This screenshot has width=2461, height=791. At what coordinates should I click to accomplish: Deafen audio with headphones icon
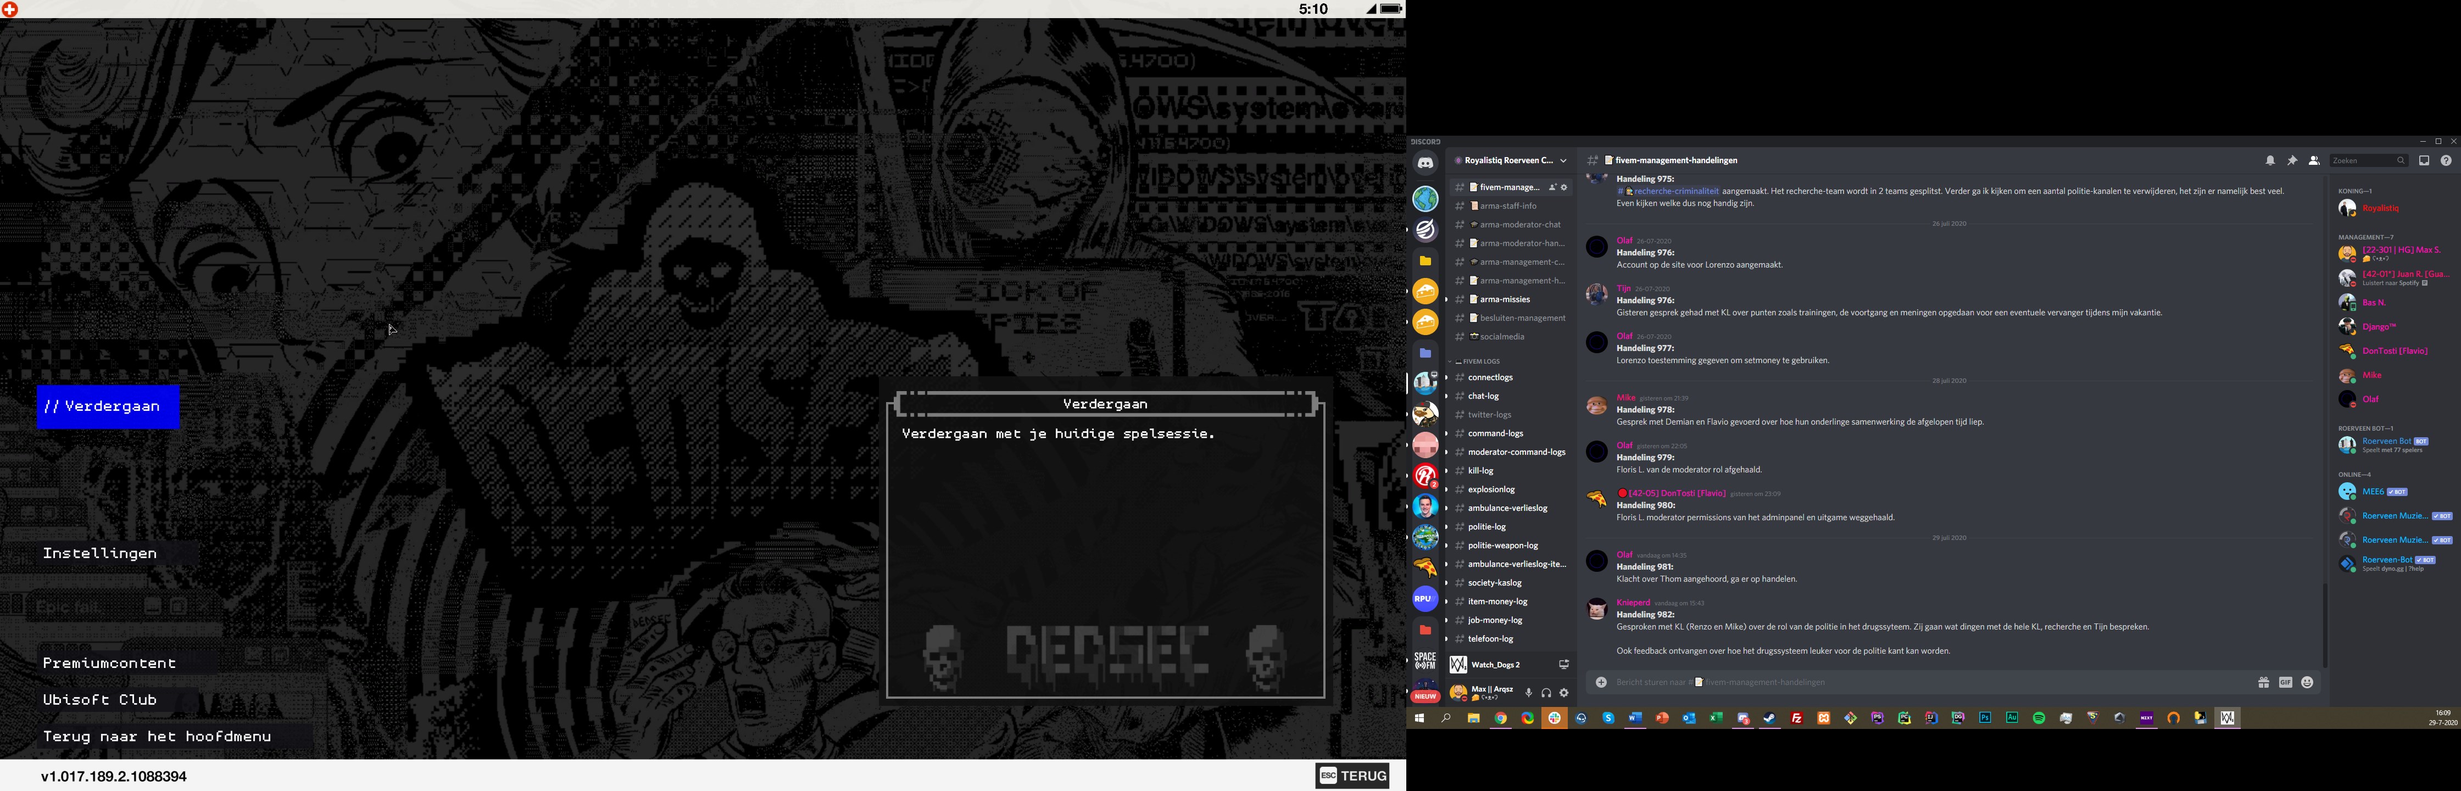click(x=1546, y=693)
